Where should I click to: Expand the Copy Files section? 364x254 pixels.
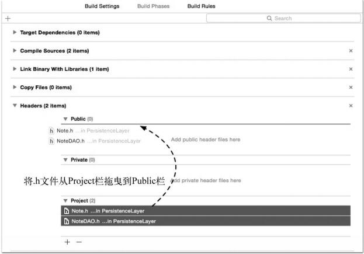[x=15, y=88]
